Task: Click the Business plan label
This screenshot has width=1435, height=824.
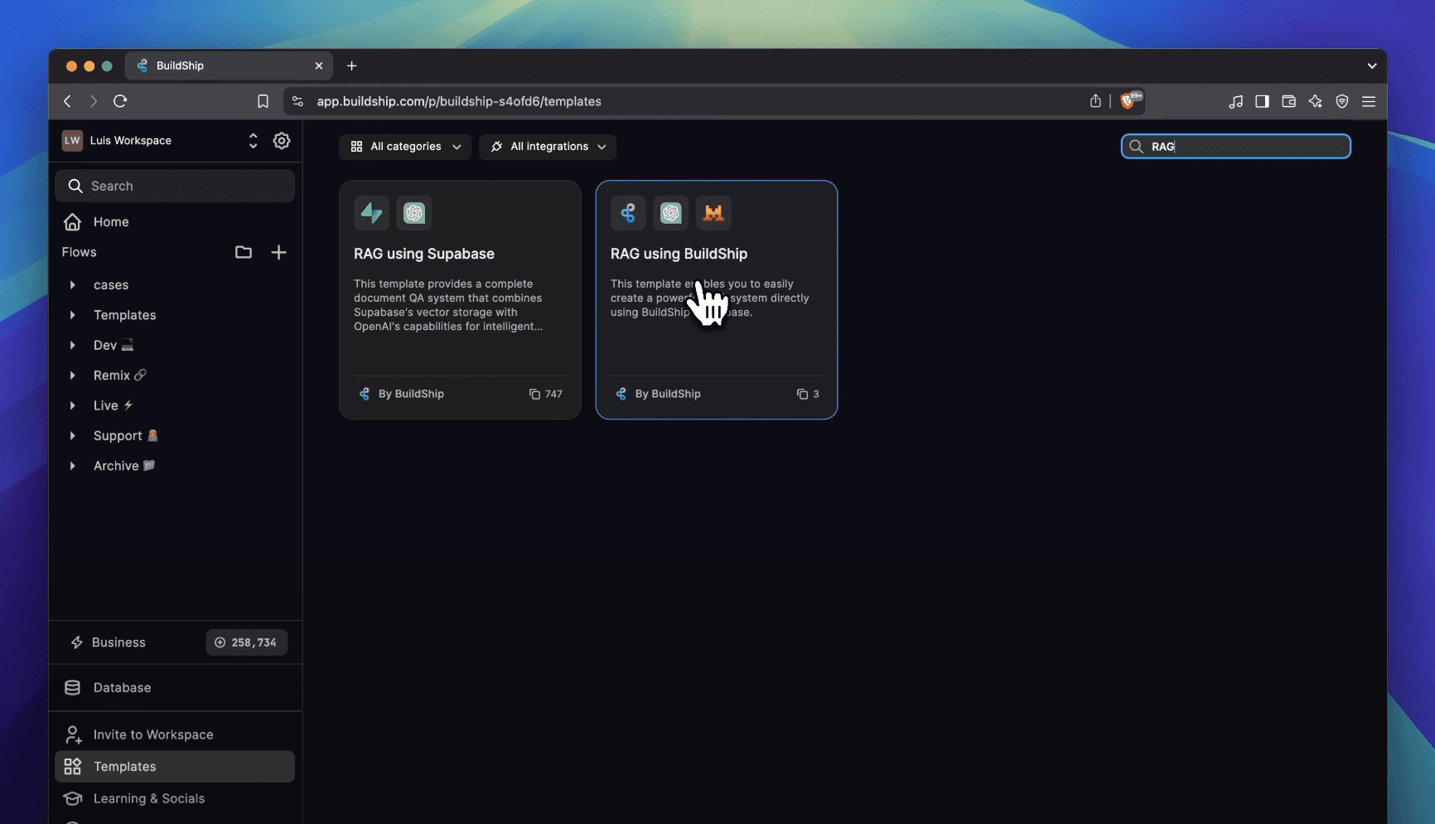Action: coord(118,642)
